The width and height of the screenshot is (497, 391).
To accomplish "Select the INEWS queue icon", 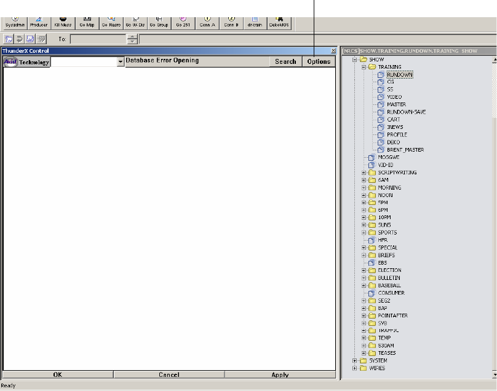I will [x=381, y=127].
